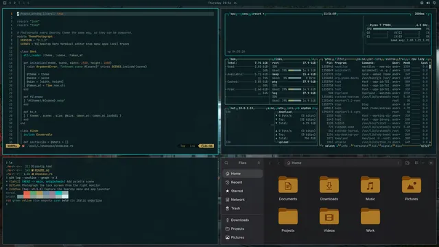Click line 'class Shot' in the editor
This screenshot has width=439, height=247.
pos(28,51)
